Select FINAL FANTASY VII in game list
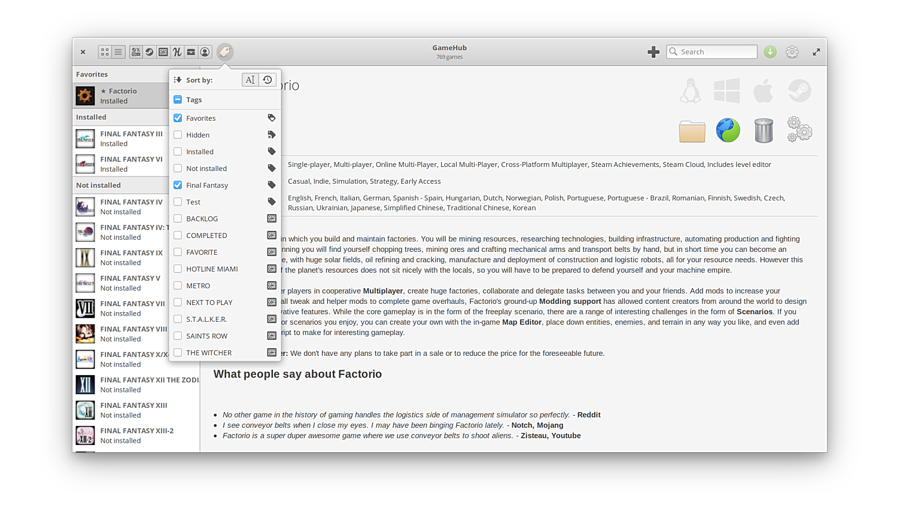 pos(132,308)
